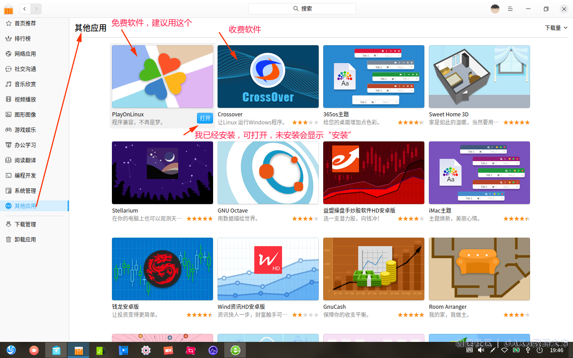Open the Stellarium night sky thumbnail
This screenshot has height=358, width=573.
click(x=162, y=173)
